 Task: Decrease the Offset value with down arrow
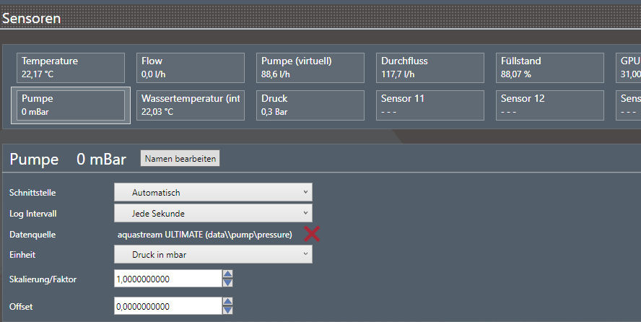pos(227,310)
